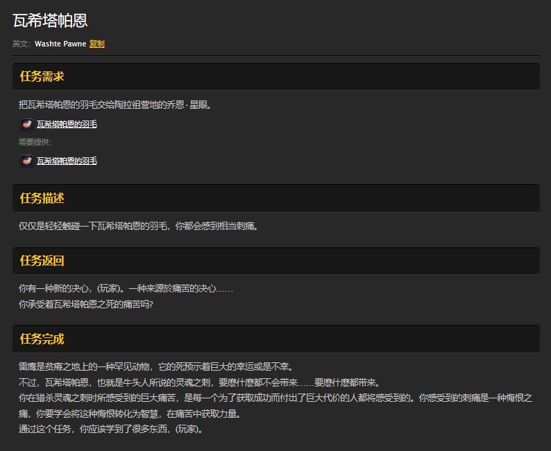Open the 瓦希塔帕恩的羽毛 link under 需要提供

coord(67,161)
